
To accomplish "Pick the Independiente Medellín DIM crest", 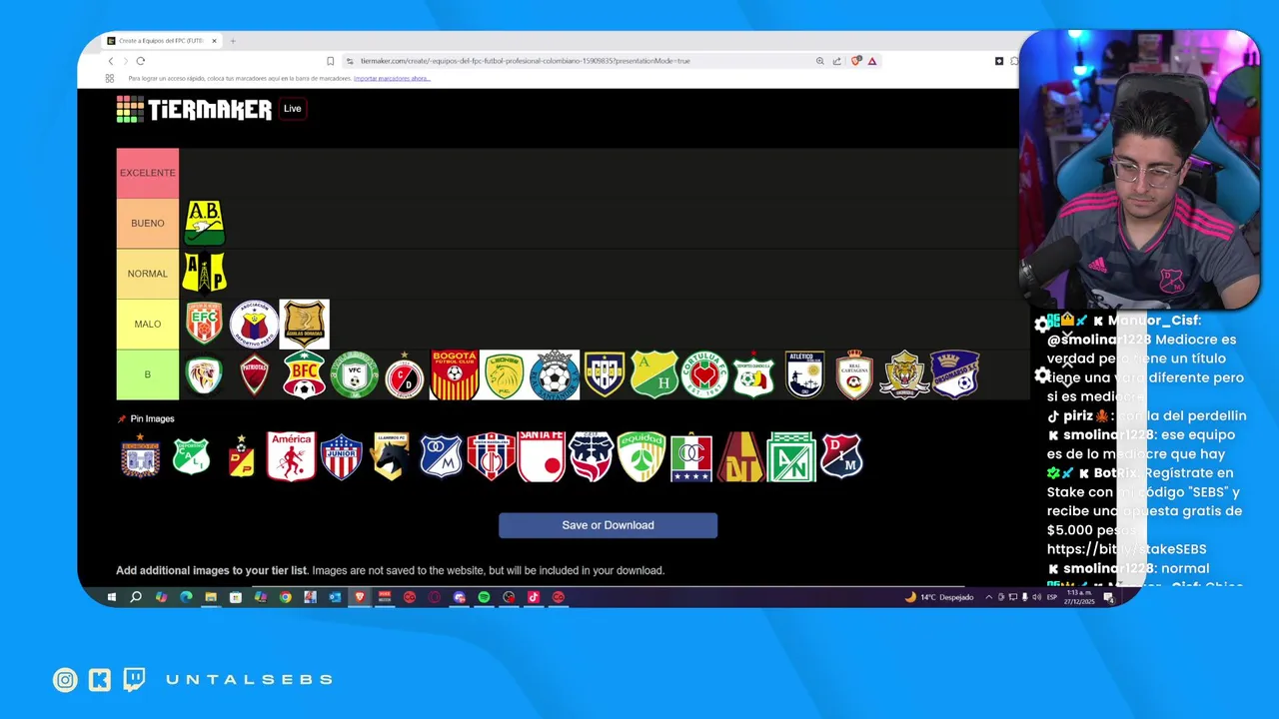I will click(x=841, y=456).
